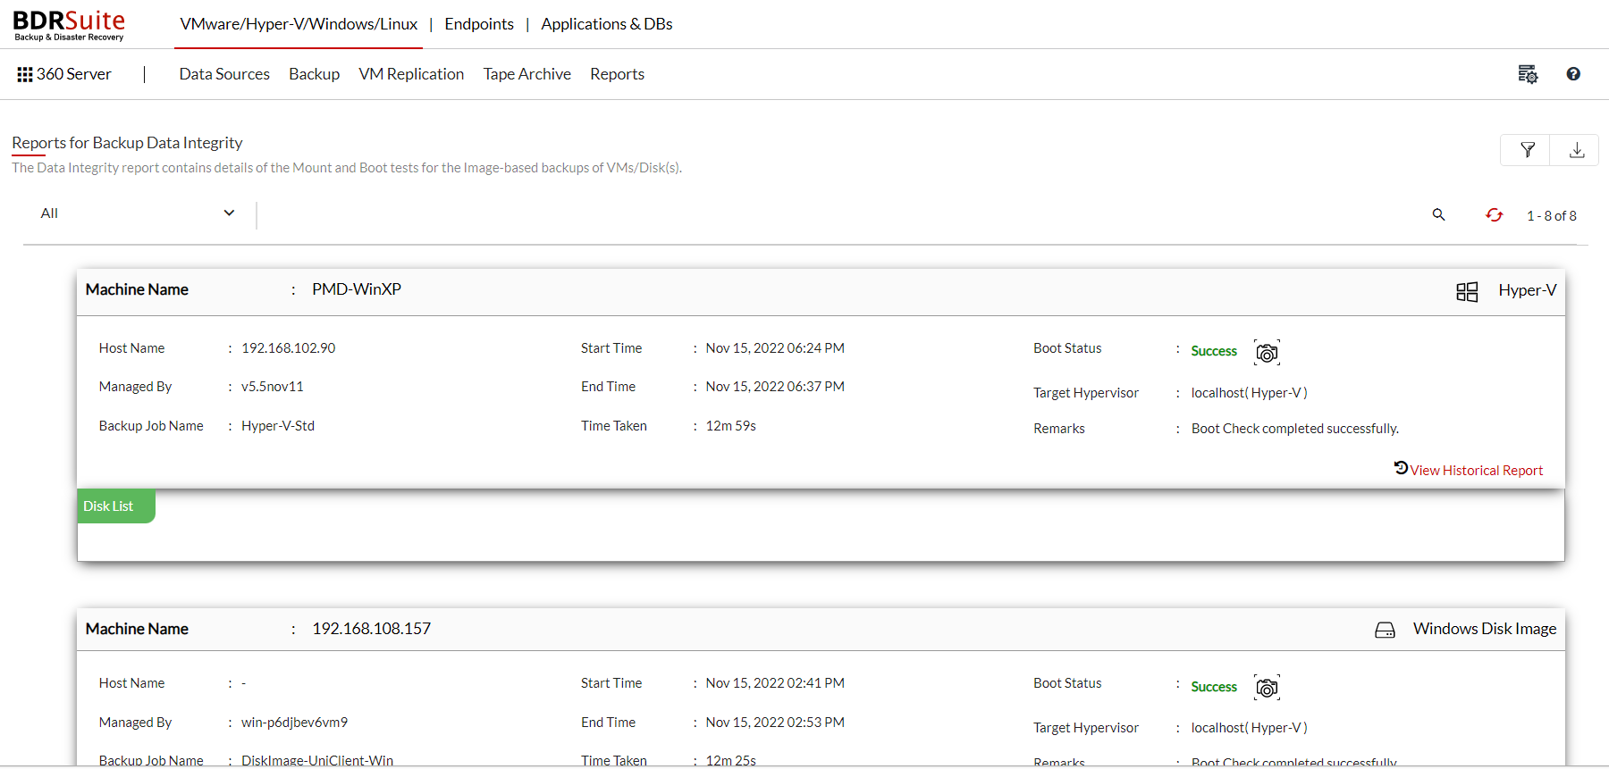1609x769 pixels.
Task: Click machine name 192.168.108.157
Action: (x=371, y=629)
